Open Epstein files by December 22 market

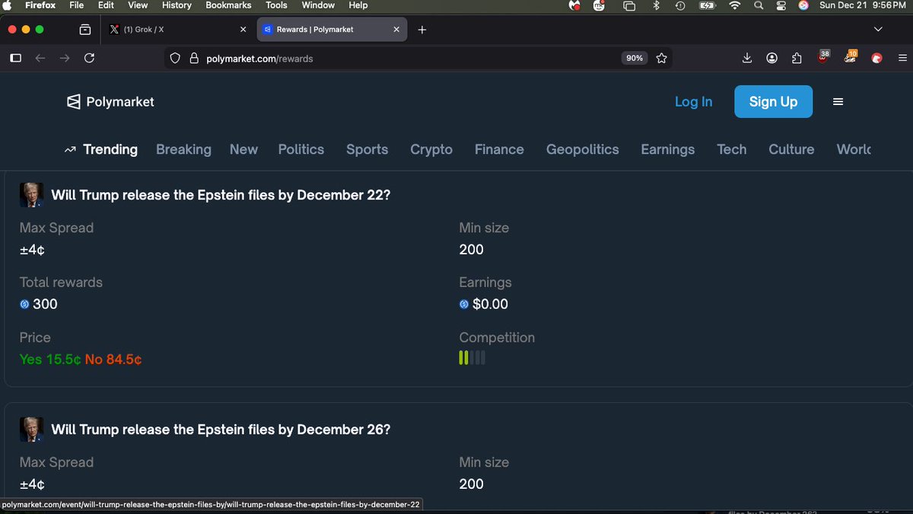tap(221, 195)
